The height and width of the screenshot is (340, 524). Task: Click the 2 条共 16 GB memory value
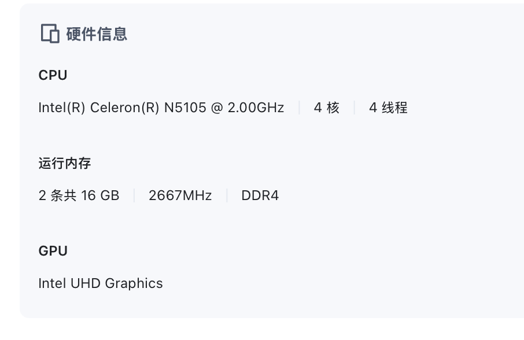click(x=79, y=195)
